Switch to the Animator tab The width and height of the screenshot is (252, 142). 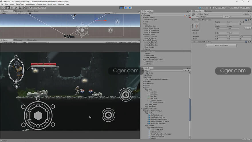19,11
